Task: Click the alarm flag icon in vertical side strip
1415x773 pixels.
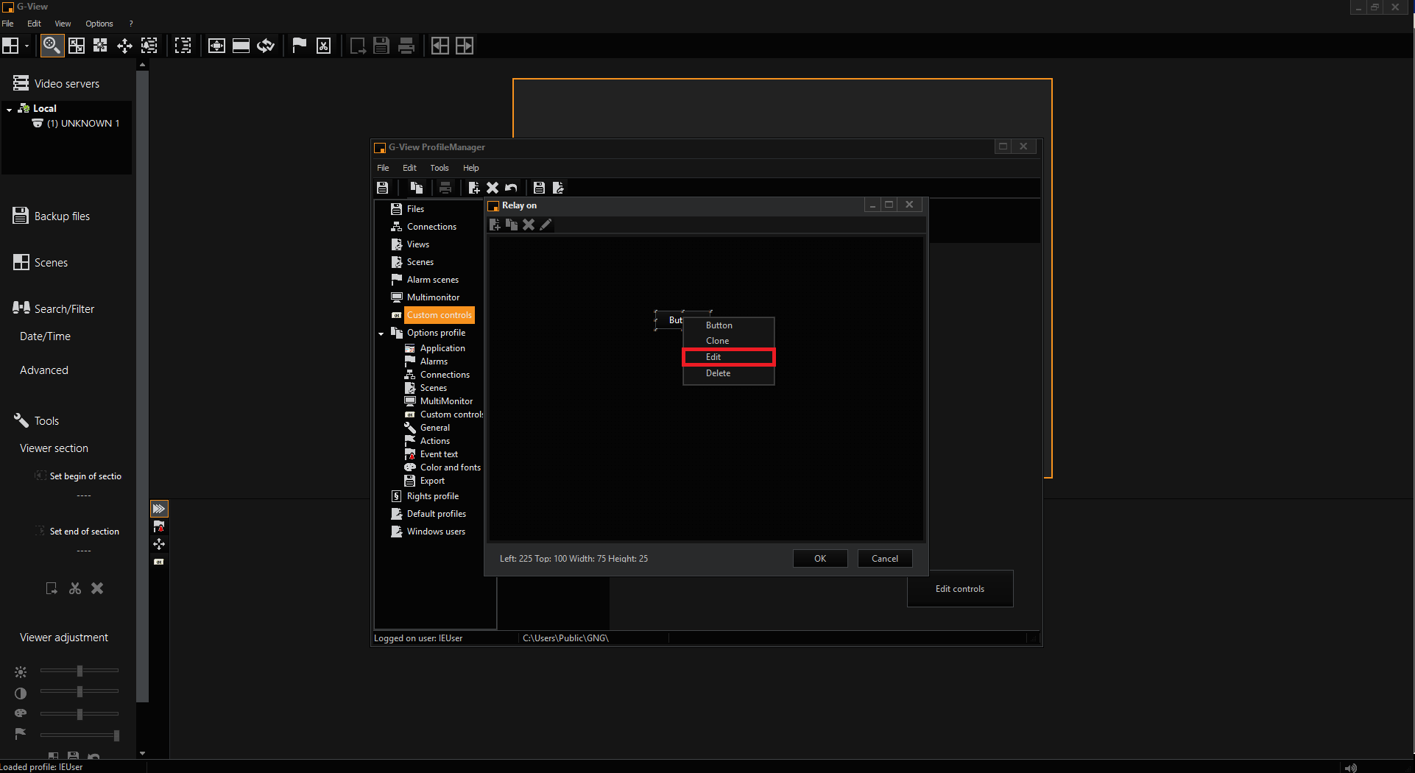Action: click(159, 526)
